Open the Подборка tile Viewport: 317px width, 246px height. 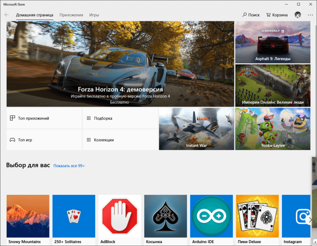pyautogui.click(x=120, y=118)
